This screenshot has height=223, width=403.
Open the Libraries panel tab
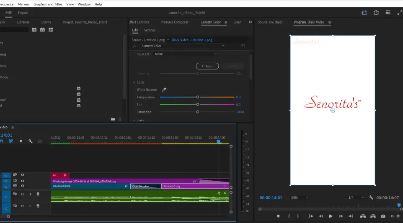tap(23, 22)
